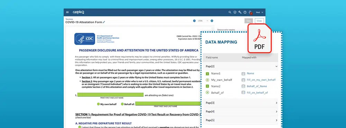Click the red PDF file icon
Image resolution: width=346 pixels, height=128 pixels.
coord(259,38)
